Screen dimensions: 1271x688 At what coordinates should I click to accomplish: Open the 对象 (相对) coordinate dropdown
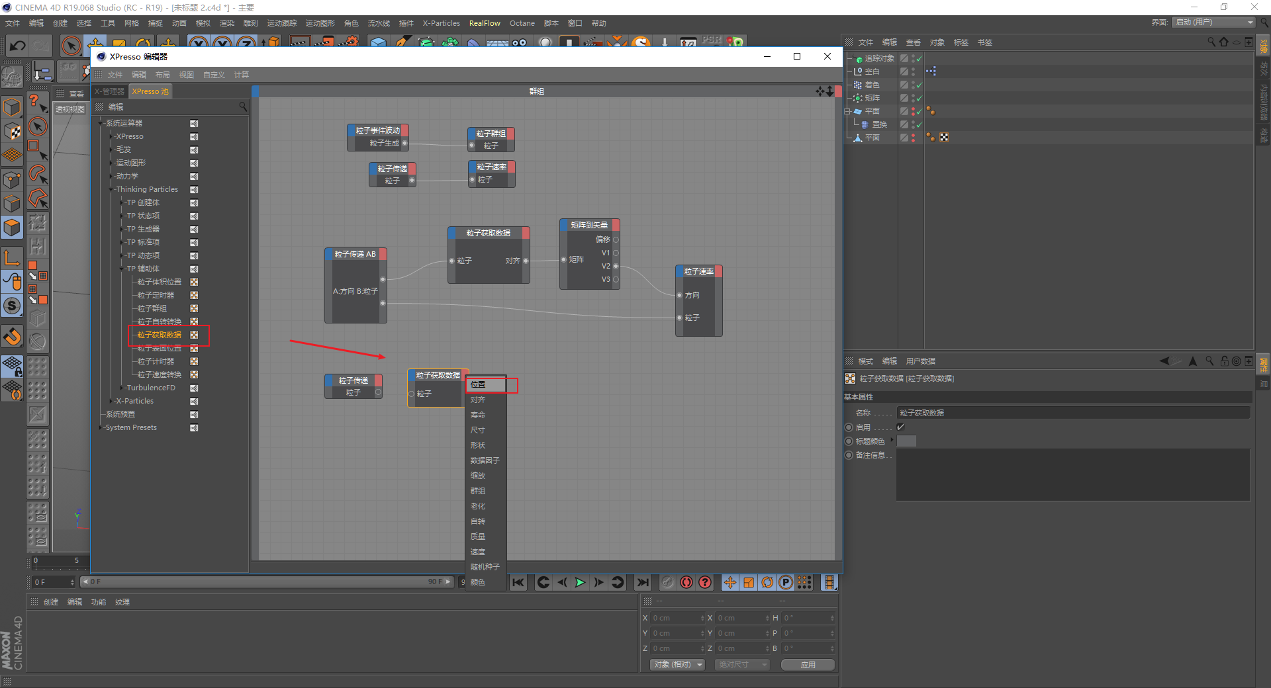point(677,664)
